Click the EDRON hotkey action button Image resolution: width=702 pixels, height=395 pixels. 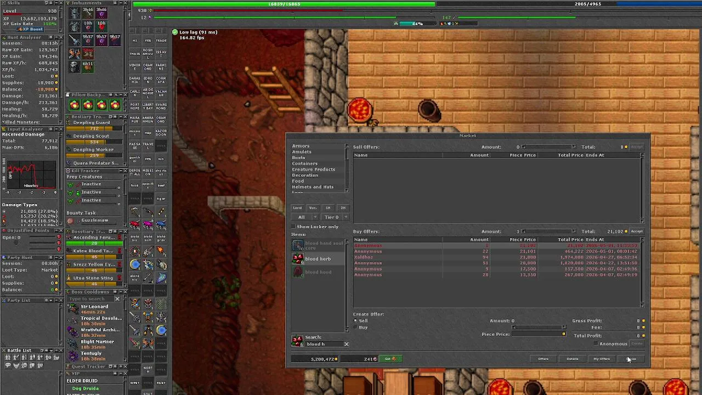(148, 80)
